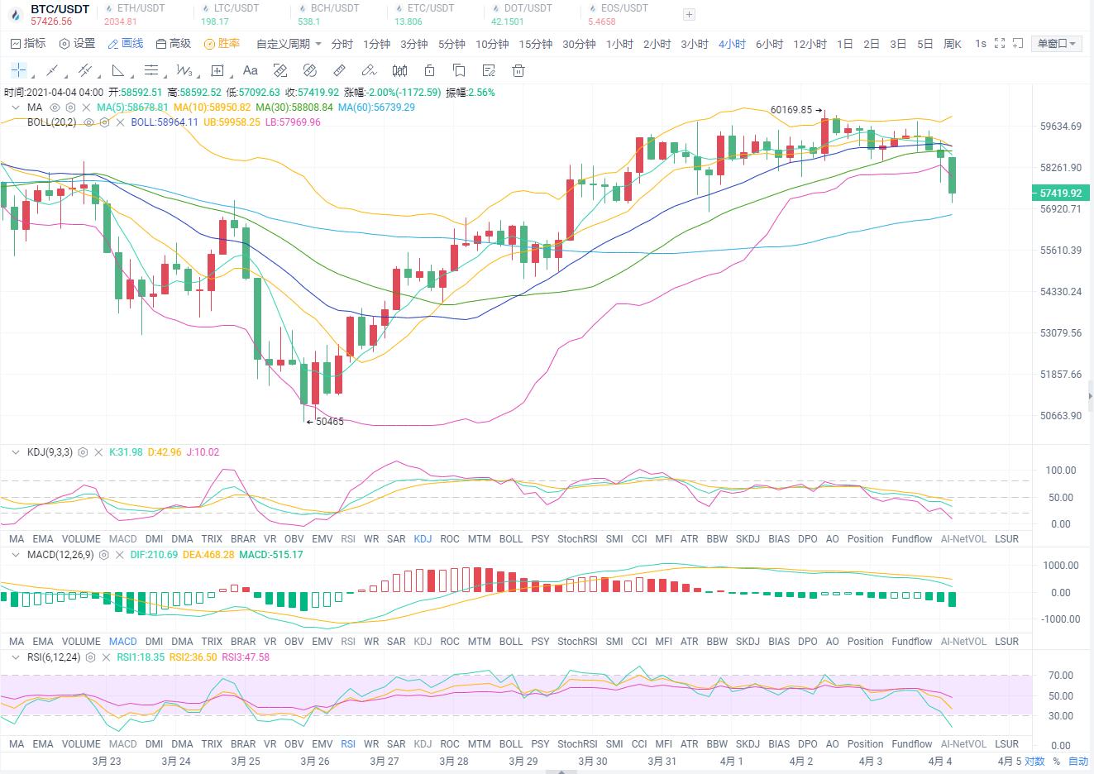Click the 胜率 win rate button

click(x=222, y=44)
